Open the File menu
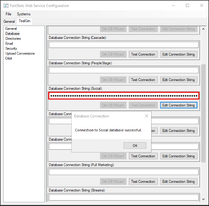This screenshot has width=209, height=206. pos(8,14)
